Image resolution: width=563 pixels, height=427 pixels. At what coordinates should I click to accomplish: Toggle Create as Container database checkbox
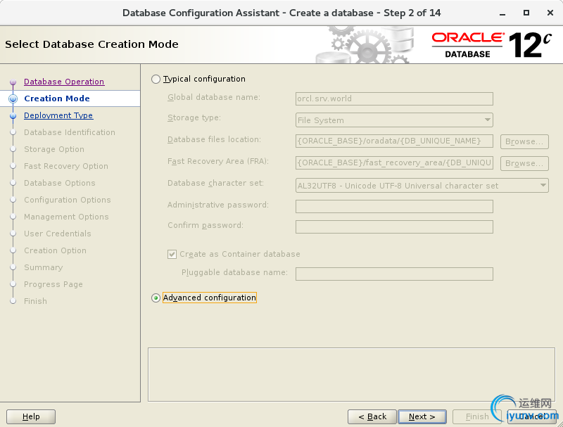(x=172, y=255)
